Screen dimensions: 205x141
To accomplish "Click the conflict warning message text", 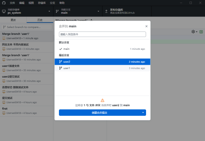I will coord(102,105).
